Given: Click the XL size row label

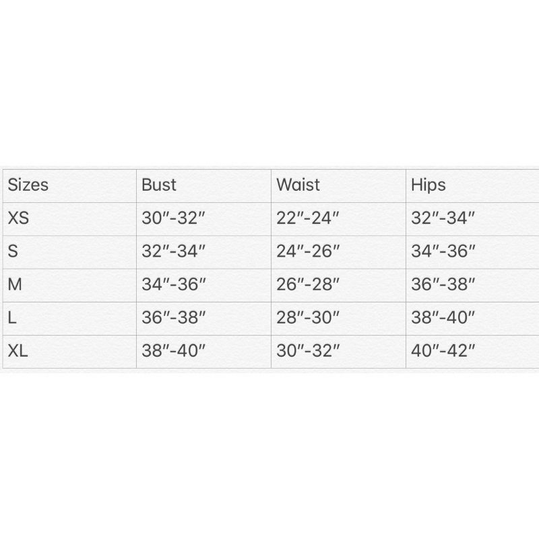Looking at the screenshot, I should [x=18, y=351].
